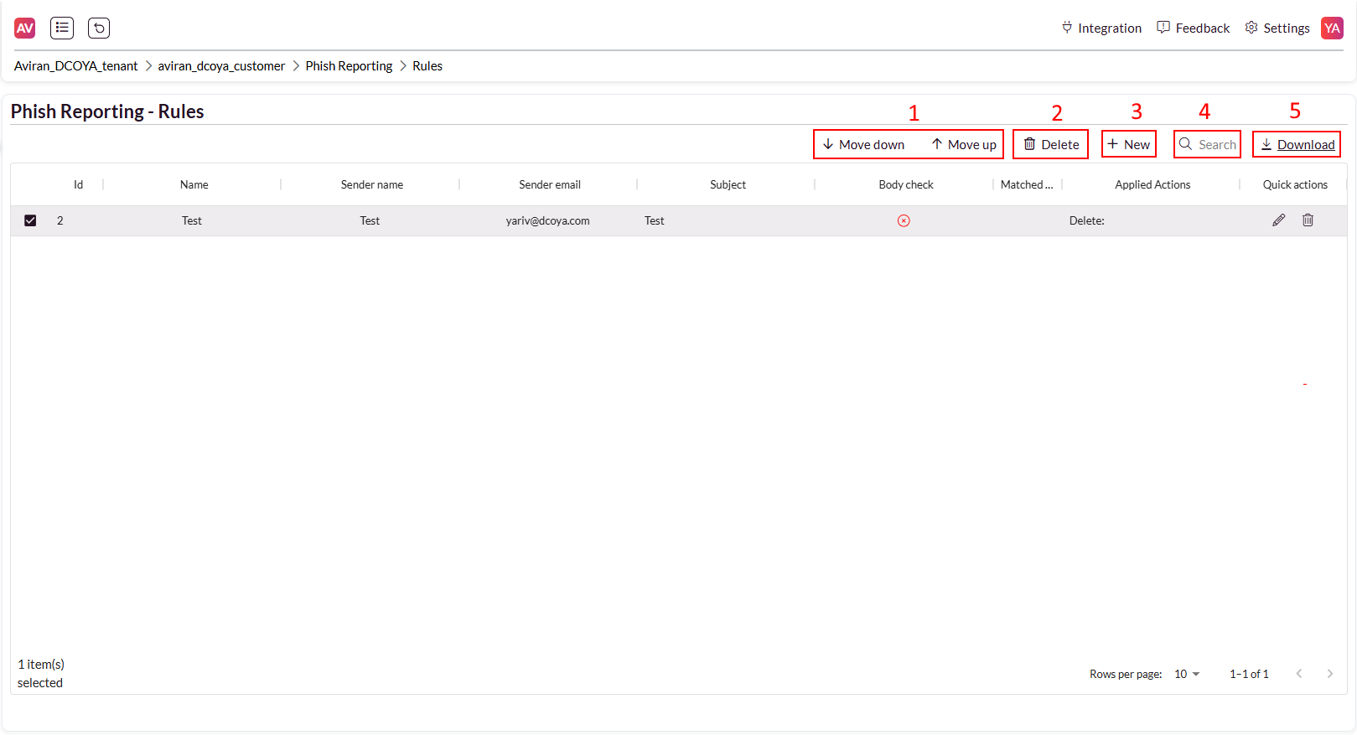Go to Aviran_DCOYA_tenant breadcrumb
The height and width of the screenshot is (735, 1357).
click(76, 66)
